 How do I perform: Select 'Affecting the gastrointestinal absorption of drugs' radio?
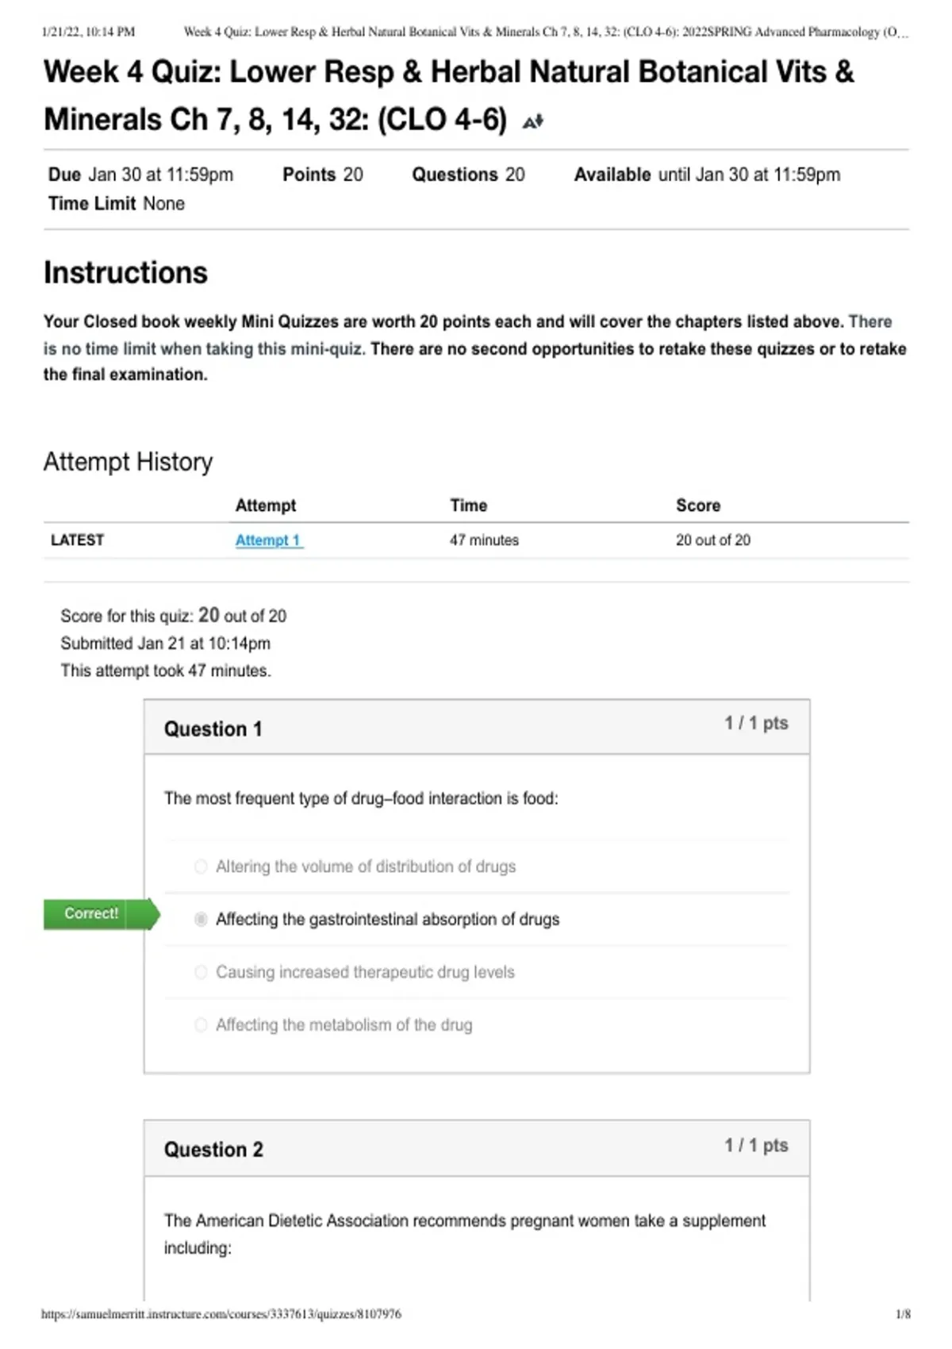(201, 919)
